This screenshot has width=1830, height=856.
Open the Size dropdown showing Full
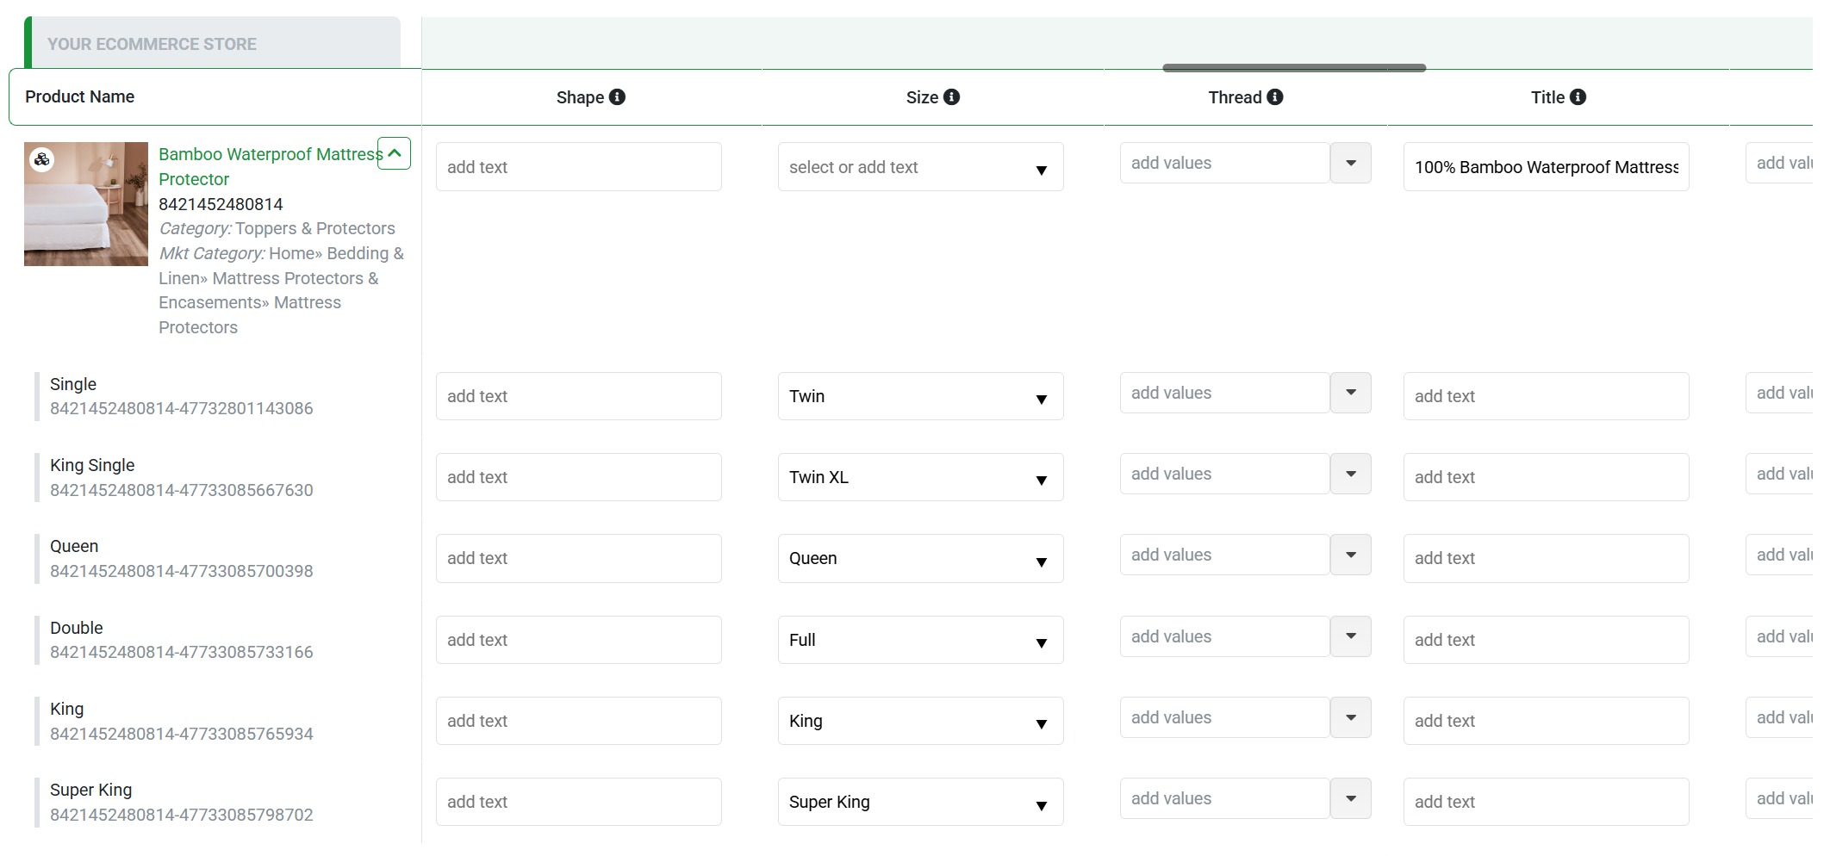point(920,640)
